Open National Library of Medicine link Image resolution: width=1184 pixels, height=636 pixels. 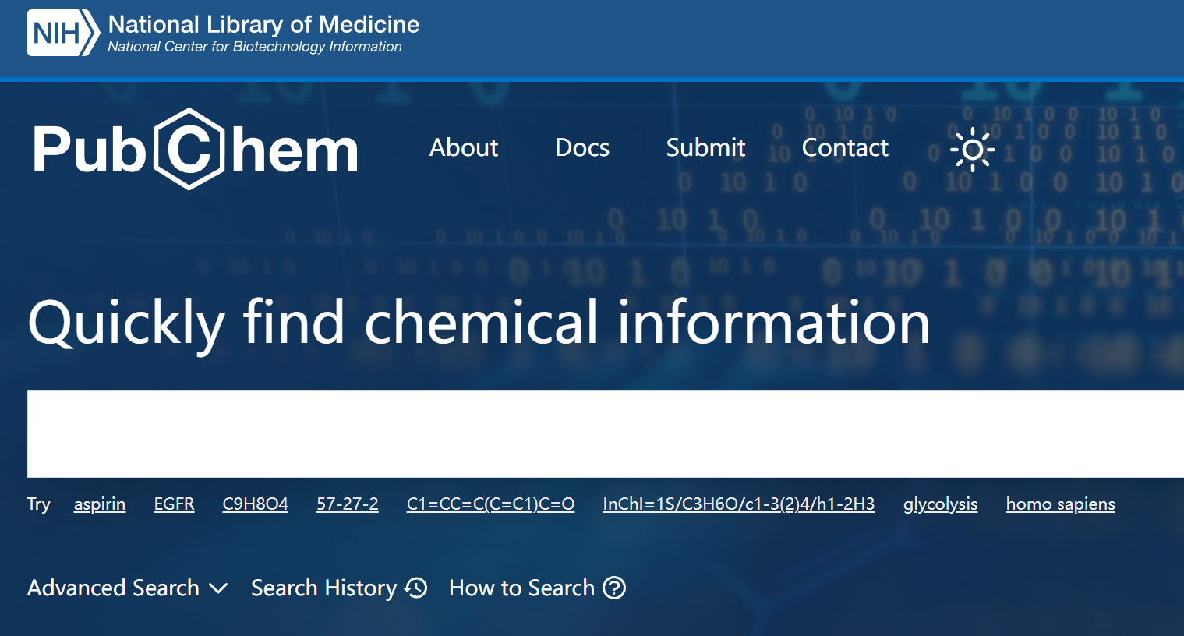(263, 24)
